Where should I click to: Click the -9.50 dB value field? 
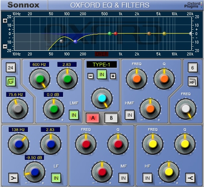[34, 157]
